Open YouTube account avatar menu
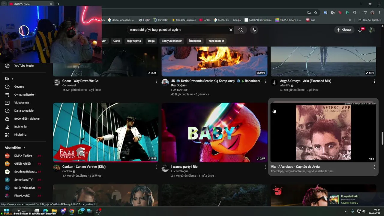The image size is (384, 216). (x=372, y=30)
